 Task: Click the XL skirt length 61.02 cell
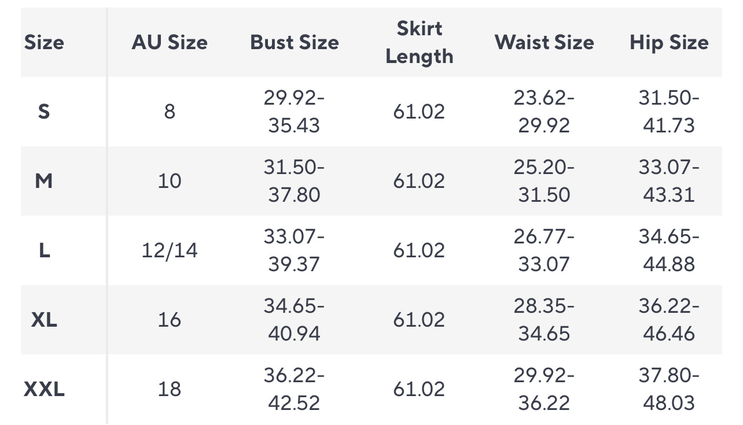point(420,320)
